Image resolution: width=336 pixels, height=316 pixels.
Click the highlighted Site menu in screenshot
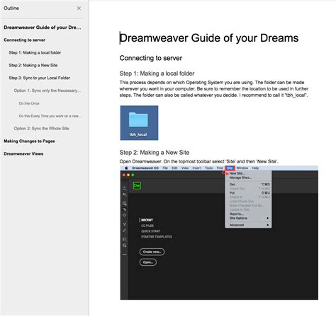[x=230, y=168]
